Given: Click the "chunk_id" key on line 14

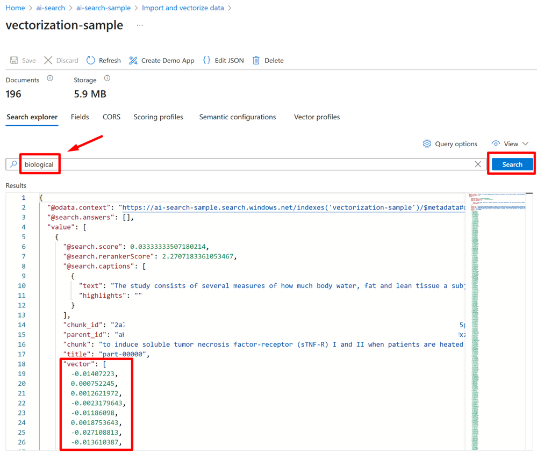Looking at the screenshot, I should (x=83, y=325).
